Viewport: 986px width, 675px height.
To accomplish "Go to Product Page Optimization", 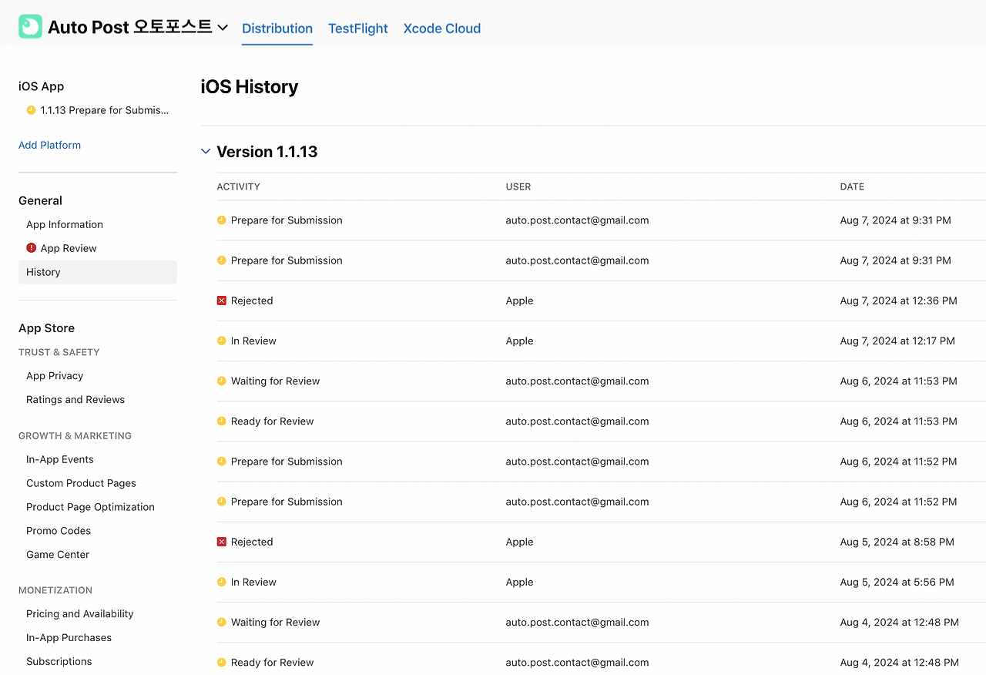I will [x=90, y=507].
